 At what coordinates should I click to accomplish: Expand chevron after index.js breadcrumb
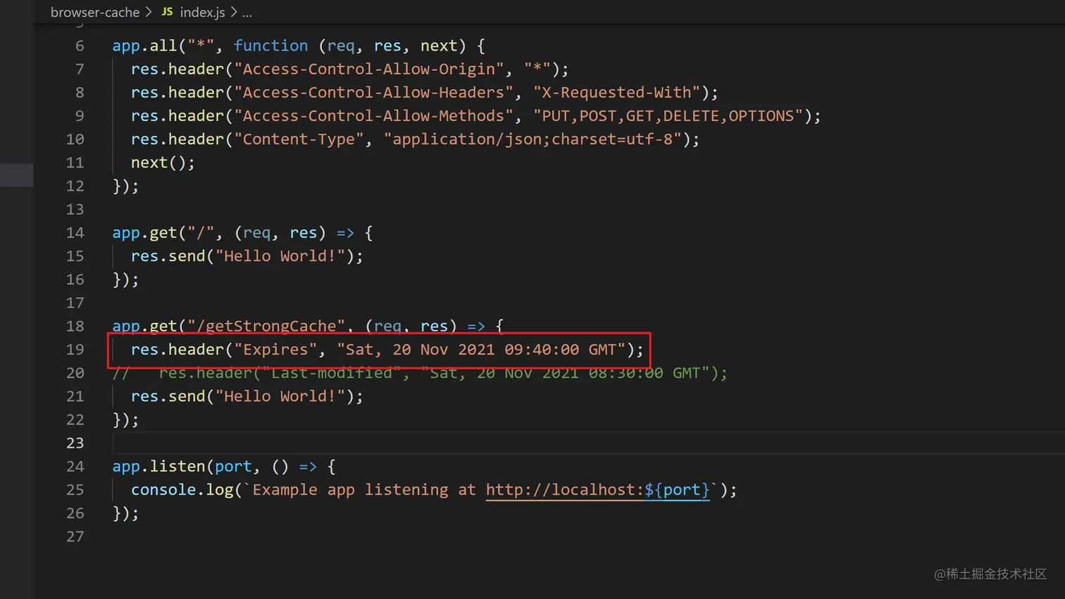point(234,12)
